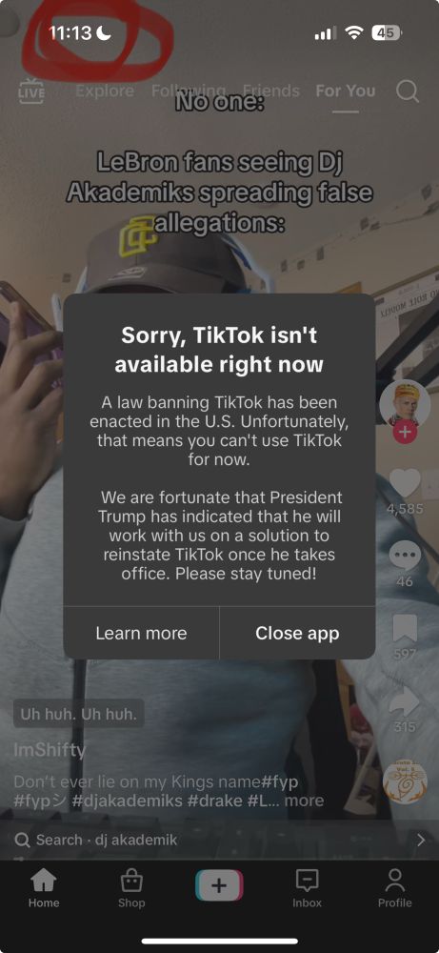This screenshot has height=953, width=439.
Task: Follow creator with red plus badge
Action: coord(405,432)
